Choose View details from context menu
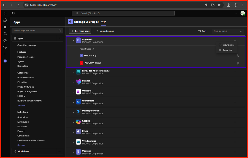This screenshot has width=248, height=158. (227, 45)
